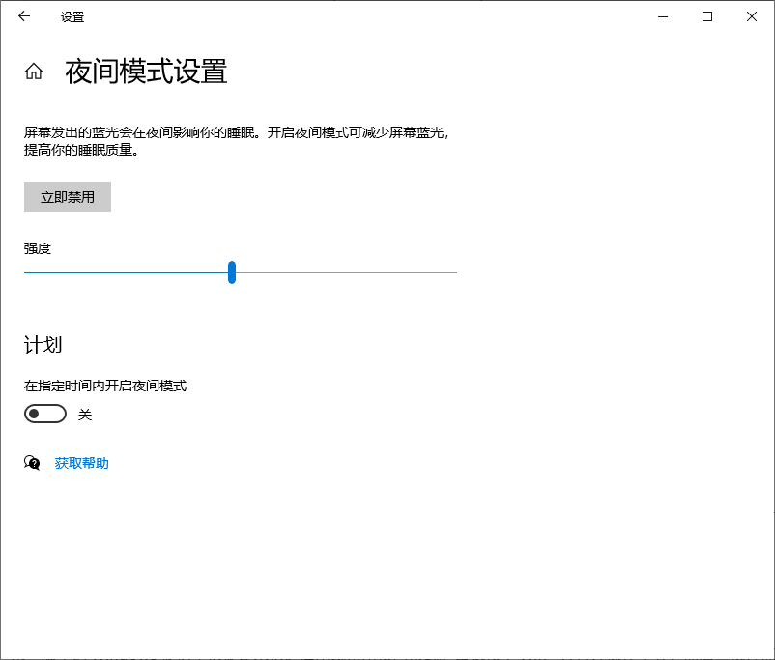
Task: Open the 获取帮助 help link
Action: coord(82,463)
